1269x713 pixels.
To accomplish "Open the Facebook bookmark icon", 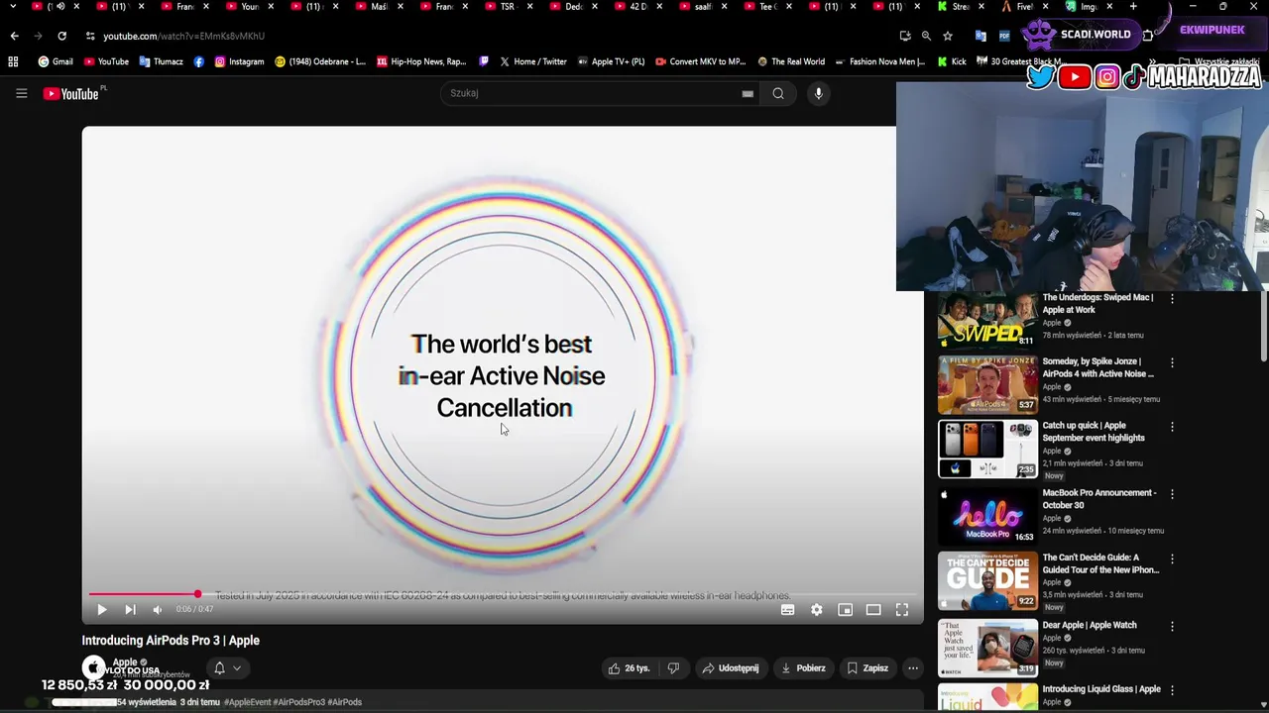I will coord(198,61).
